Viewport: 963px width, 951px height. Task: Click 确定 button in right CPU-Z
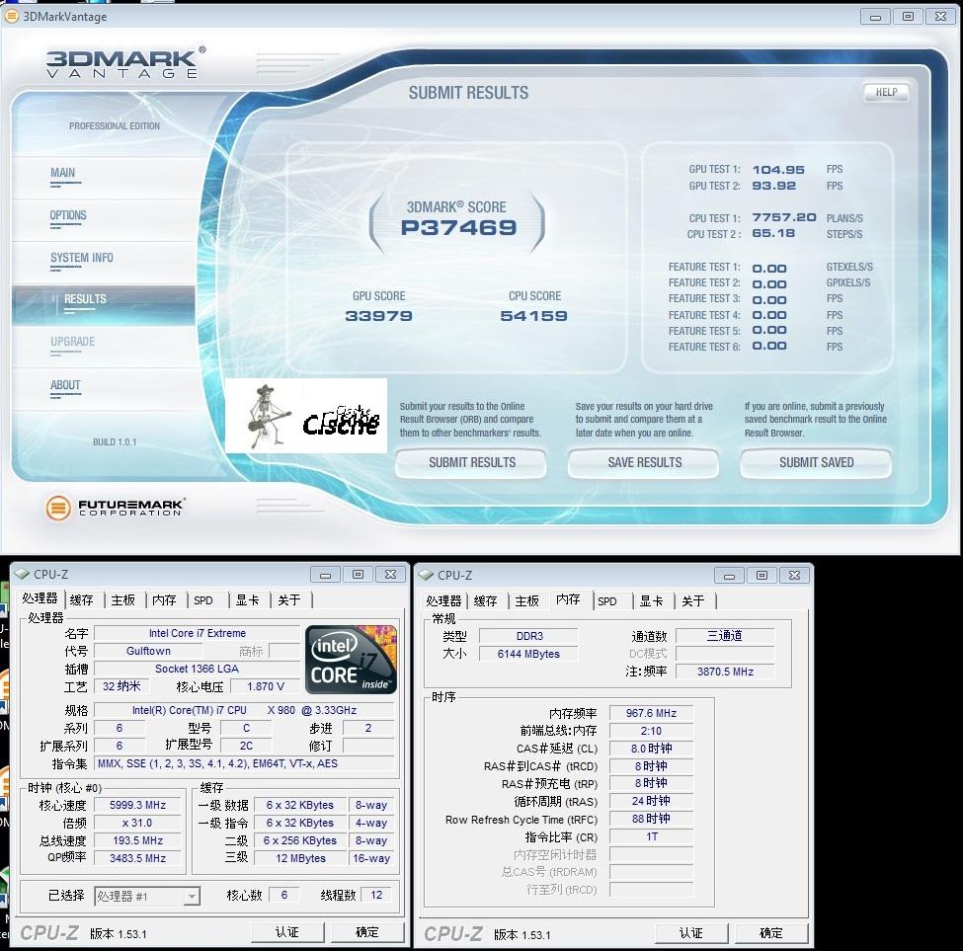point(771,933)
